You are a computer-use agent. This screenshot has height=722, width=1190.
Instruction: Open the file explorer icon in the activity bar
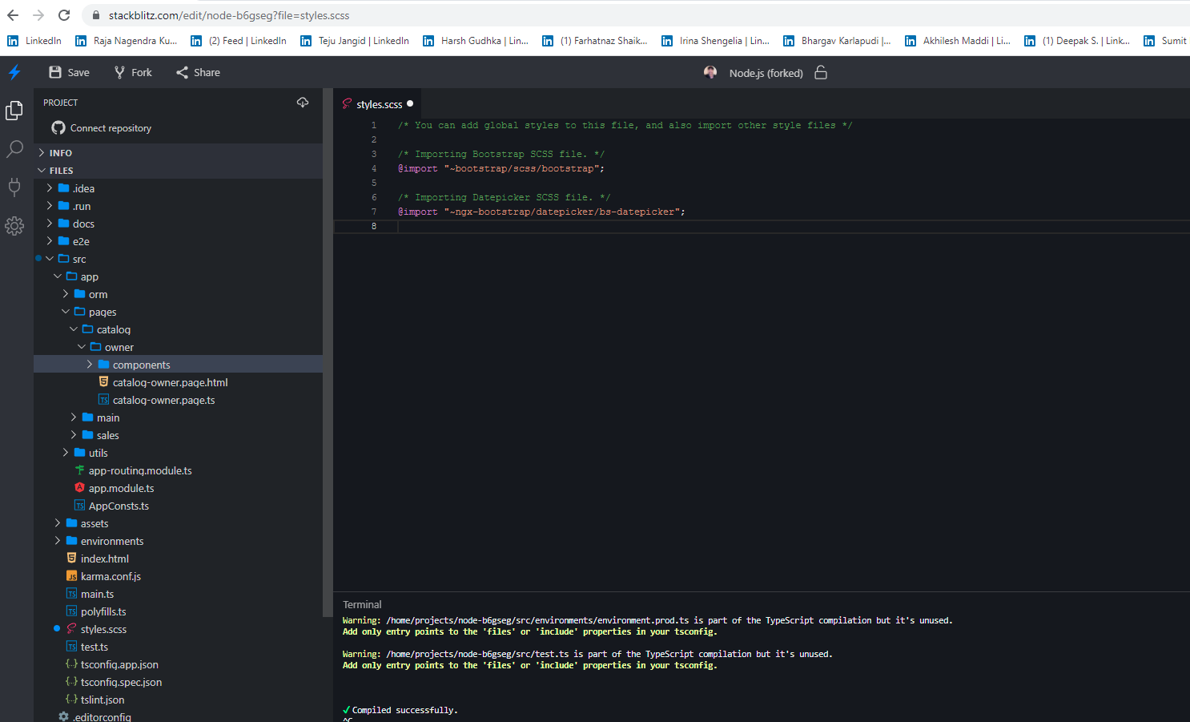[14, 111]
